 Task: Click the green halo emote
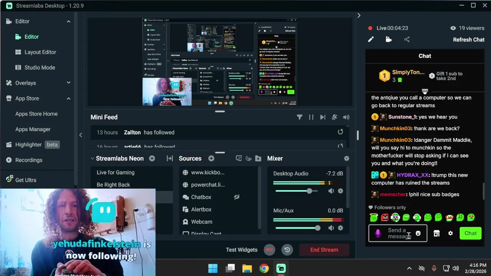pyautogui.click(x=374, y=217)
